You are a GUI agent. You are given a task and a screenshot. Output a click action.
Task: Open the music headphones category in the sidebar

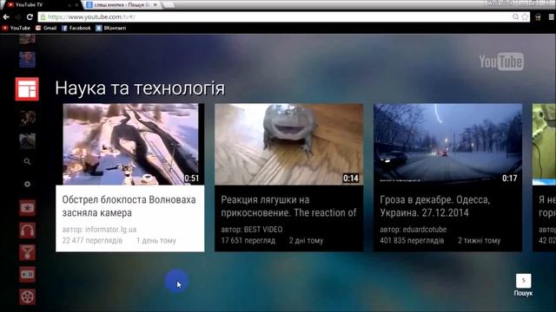click(x=27, y=230)
